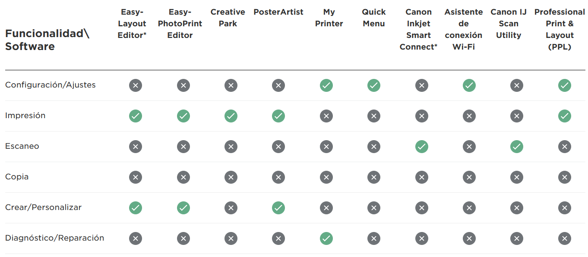
Task: Click Asistente de conexión Wi-Fi Configuración check
Action: [469, 85]
